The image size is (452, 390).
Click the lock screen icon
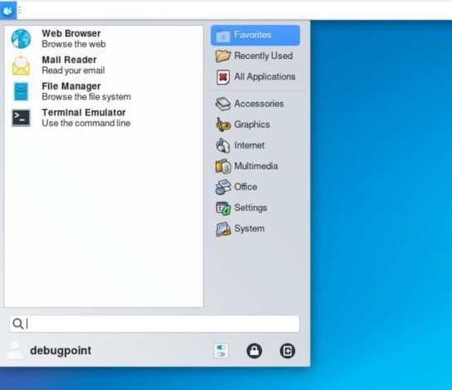(255, 351)
